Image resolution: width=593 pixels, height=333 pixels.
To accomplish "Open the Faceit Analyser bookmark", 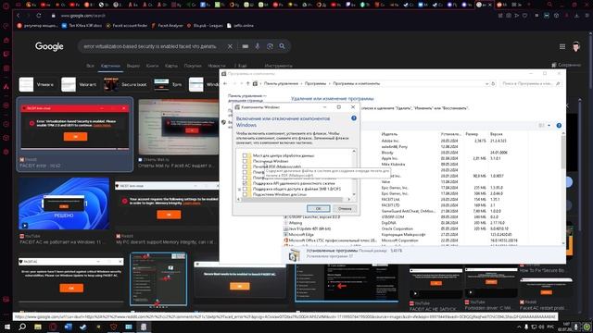I will pos(167,26).
